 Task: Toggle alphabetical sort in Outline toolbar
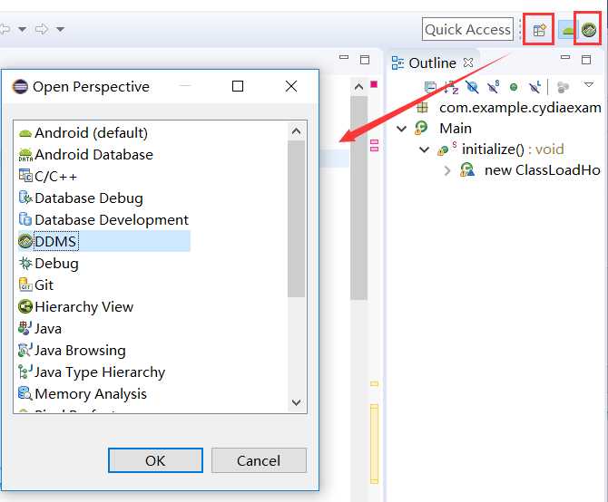pyautogui.click(x=451, y=87)
